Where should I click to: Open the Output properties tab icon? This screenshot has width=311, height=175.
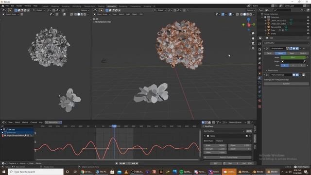click(x=259, y=54)
